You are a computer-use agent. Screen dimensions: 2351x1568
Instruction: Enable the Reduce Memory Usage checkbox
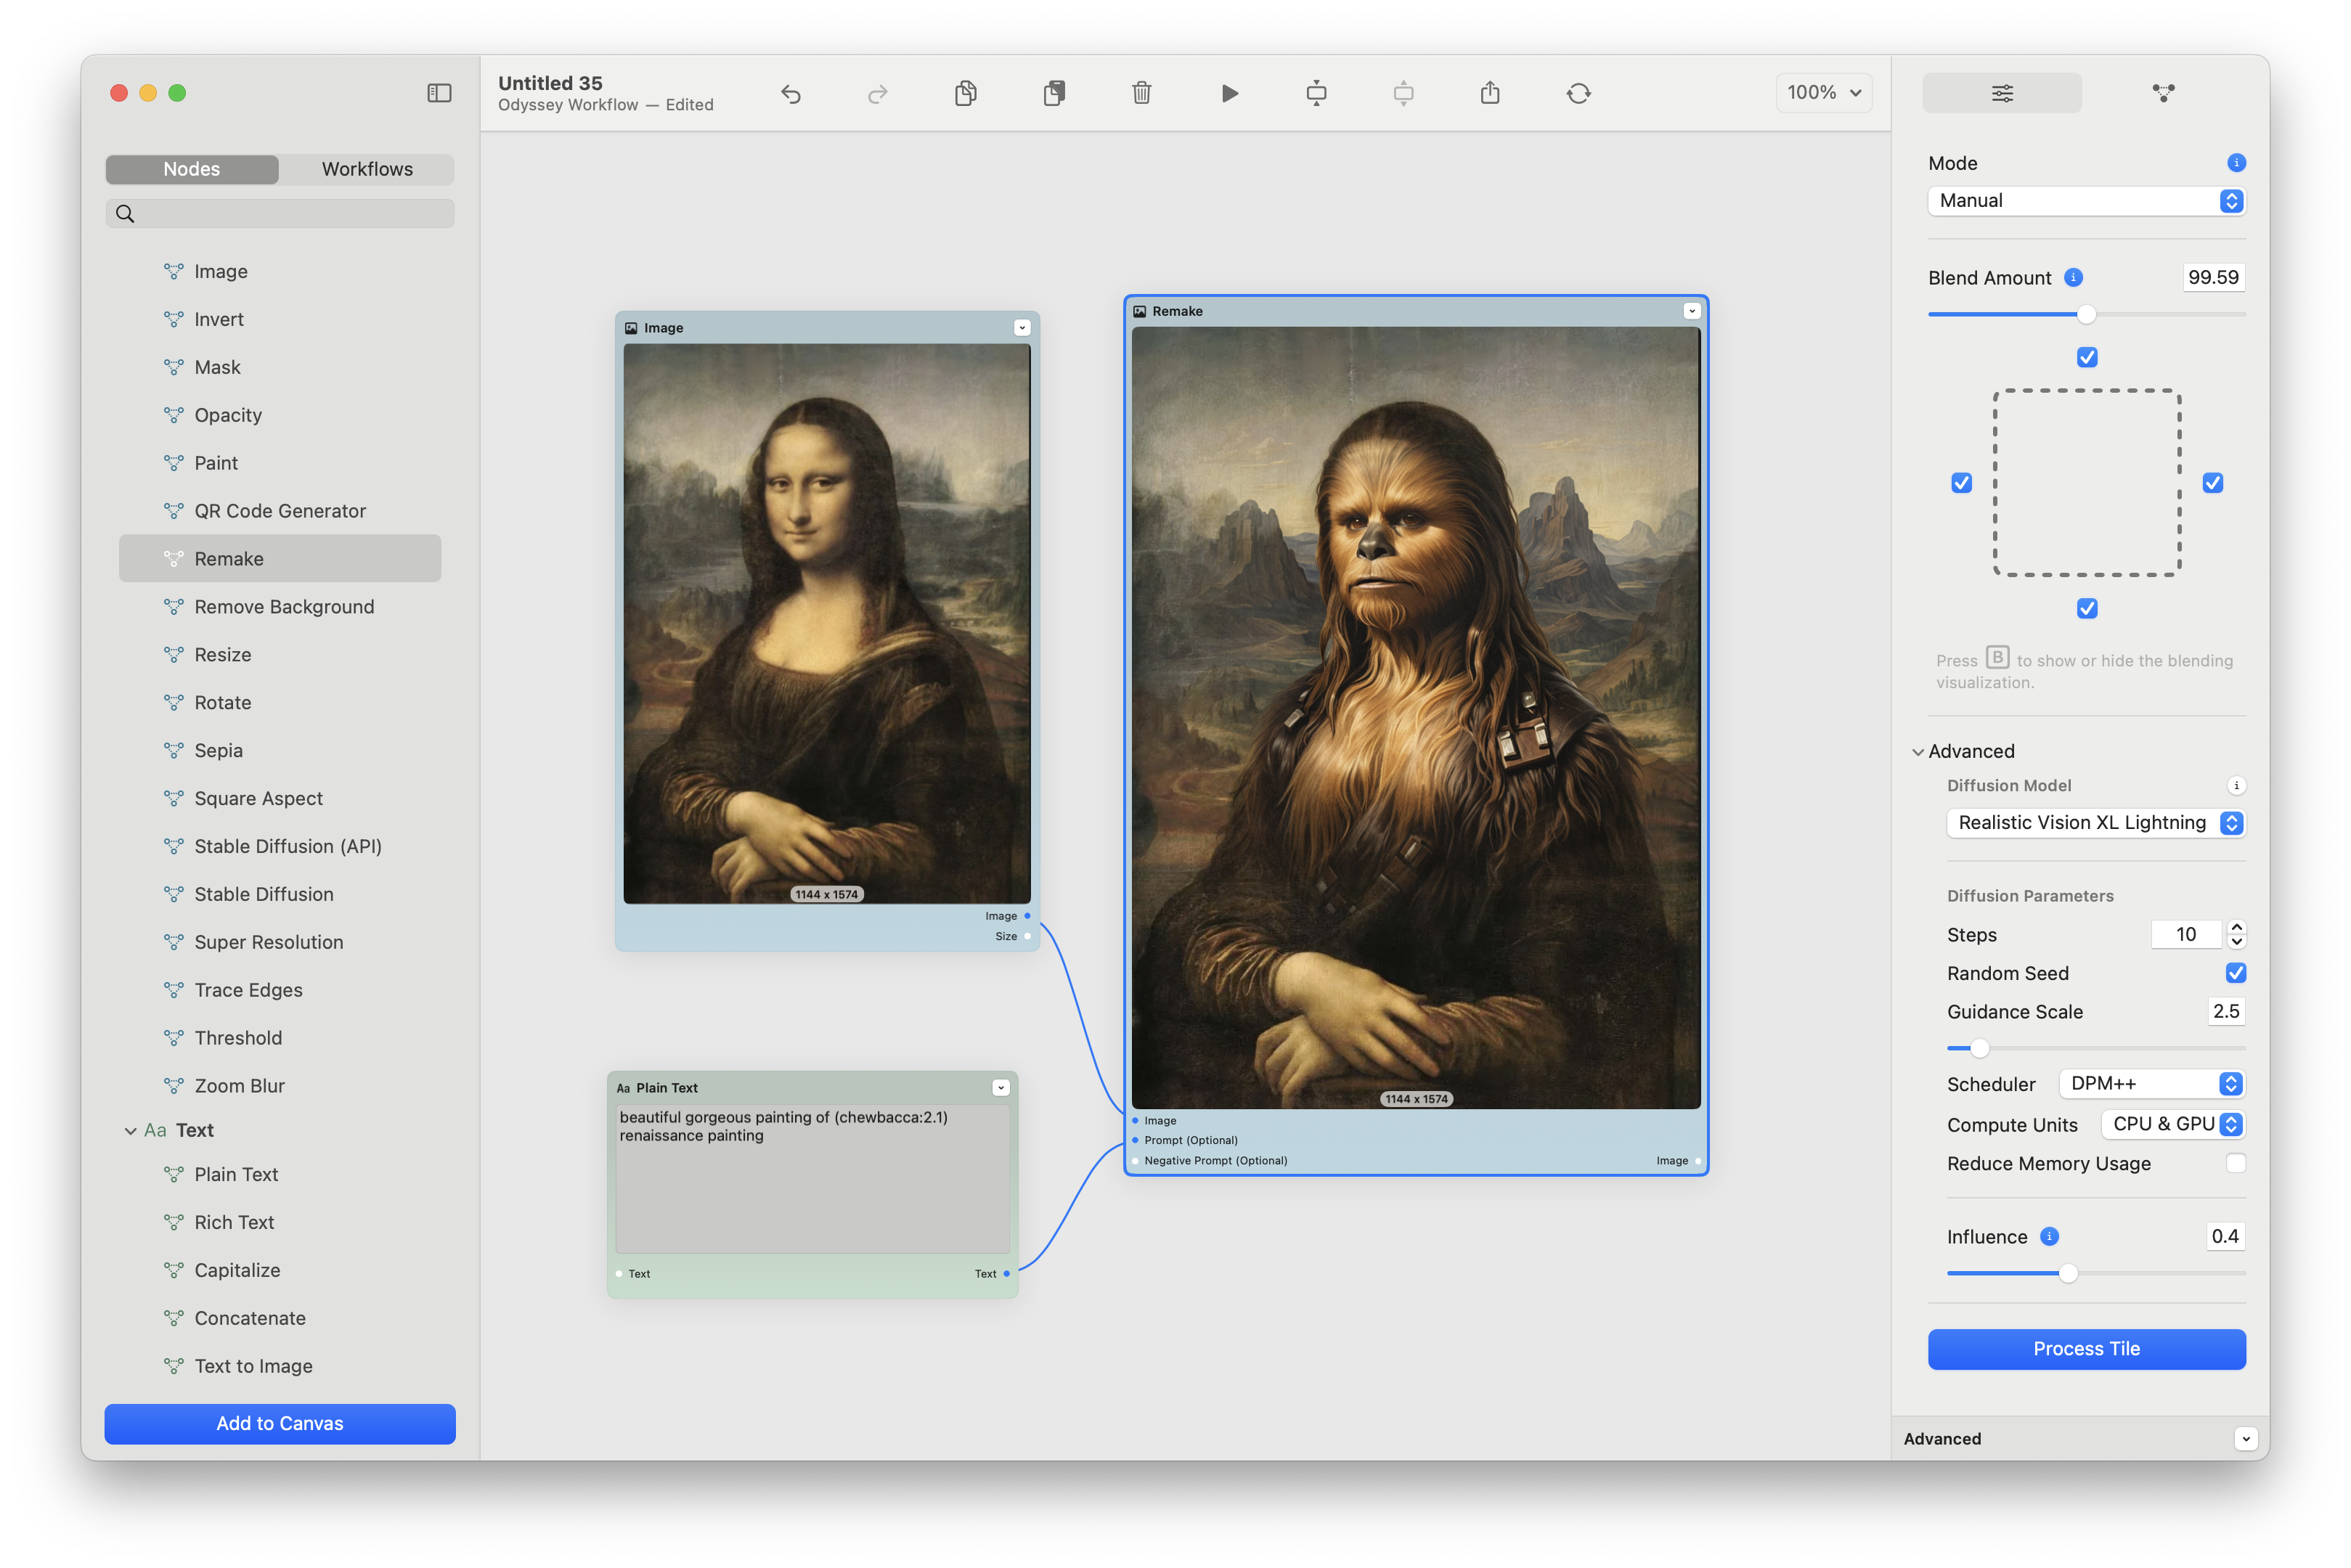click(x=2236, y=1163)
